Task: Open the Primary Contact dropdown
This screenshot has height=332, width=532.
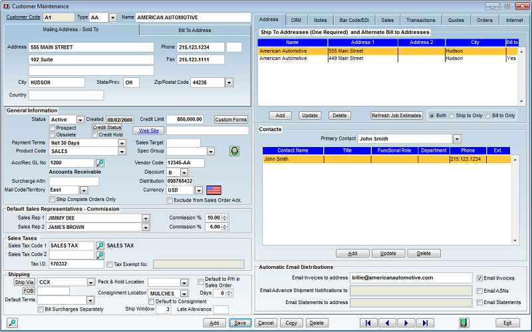Action: pyautogui.click(x=457, y=139)
